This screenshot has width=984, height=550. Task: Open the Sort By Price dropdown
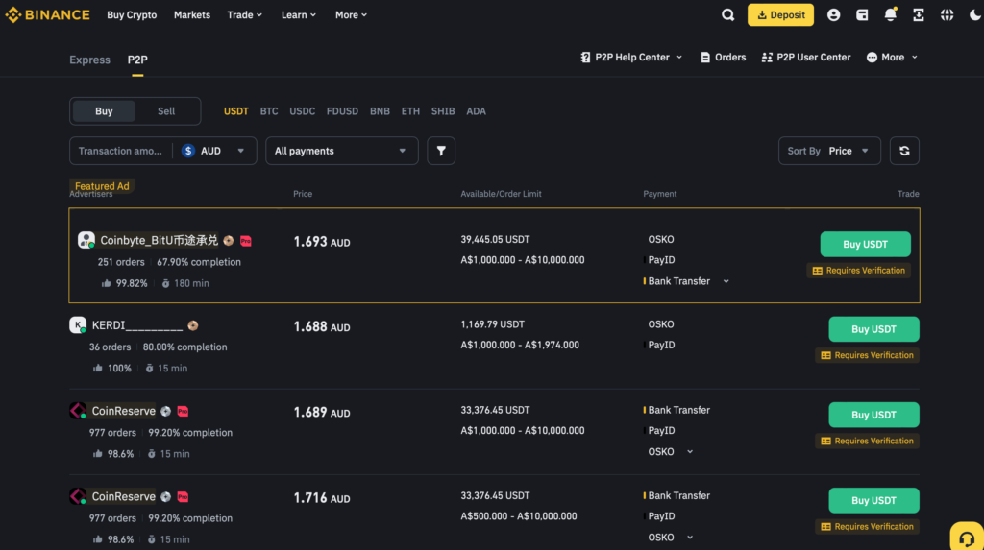(829, 151)
